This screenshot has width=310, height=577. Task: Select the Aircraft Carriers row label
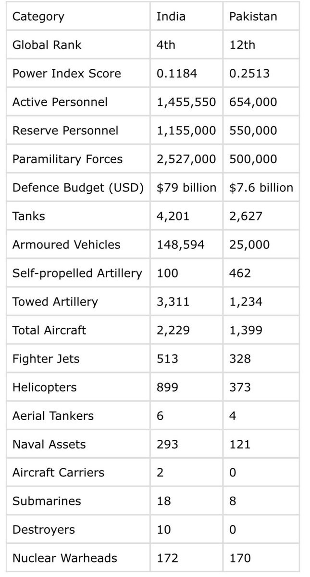pos(58,473)
